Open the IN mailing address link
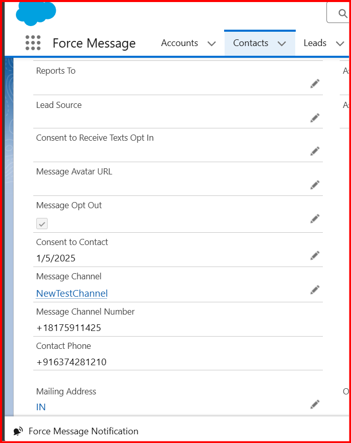This screenshot has height=443, width=351. click(41, 407)
